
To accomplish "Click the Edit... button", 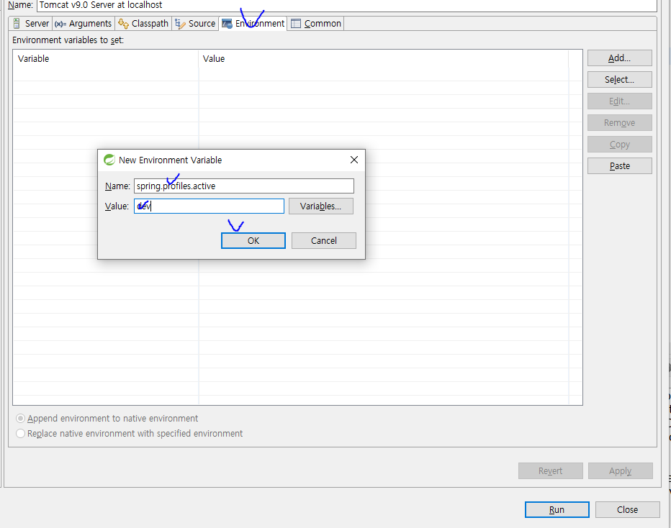I will tap(620, 101).
